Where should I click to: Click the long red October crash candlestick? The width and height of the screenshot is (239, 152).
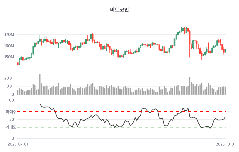click(x=190, y=44)
